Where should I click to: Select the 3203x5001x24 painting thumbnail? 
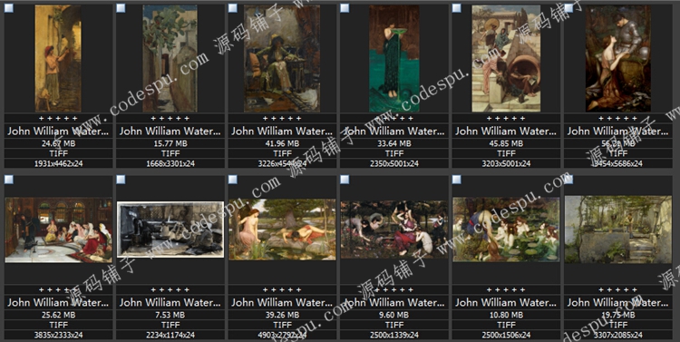pyautogui.click(x=506, y=58)
